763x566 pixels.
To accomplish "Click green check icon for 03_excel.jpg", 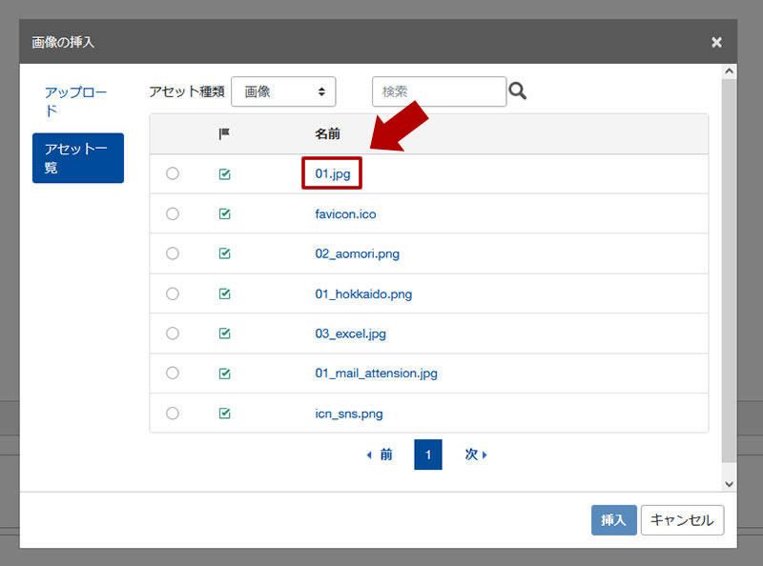I will [x=225, y=334].
